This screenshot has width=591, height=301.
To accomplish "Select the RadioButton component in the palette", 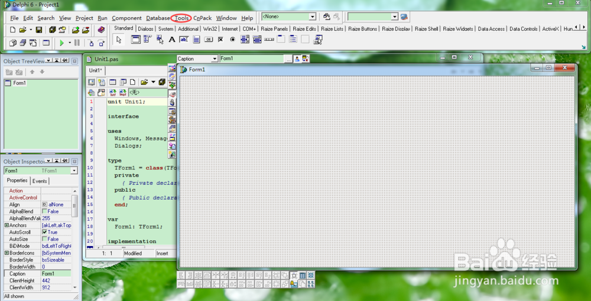I will point(232,40).
